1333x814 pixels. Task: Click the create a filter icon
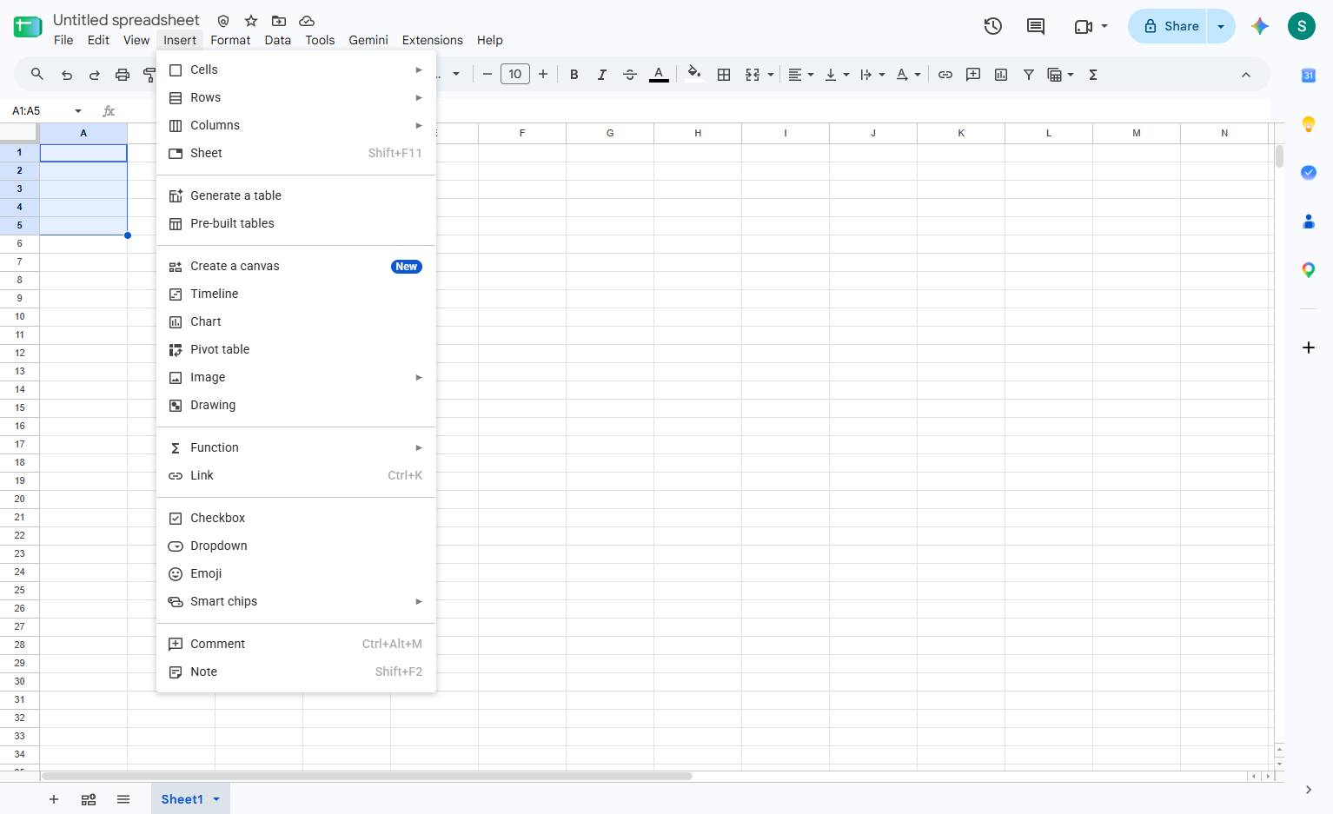pyautogui.click(x=1029, y=75)
